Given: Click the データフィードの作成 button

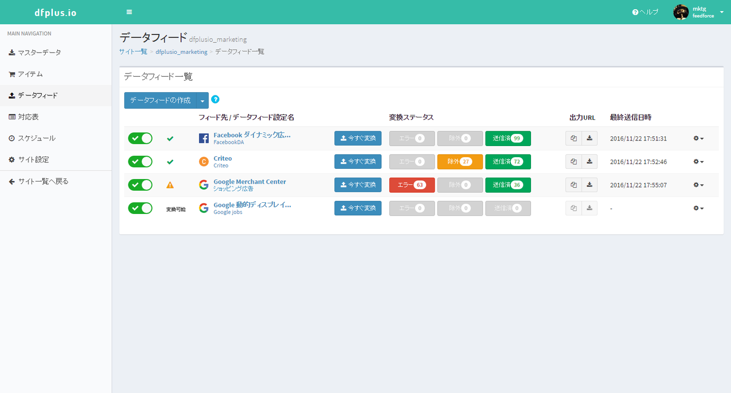Looking at the screenshot, I should coord(160,100).
